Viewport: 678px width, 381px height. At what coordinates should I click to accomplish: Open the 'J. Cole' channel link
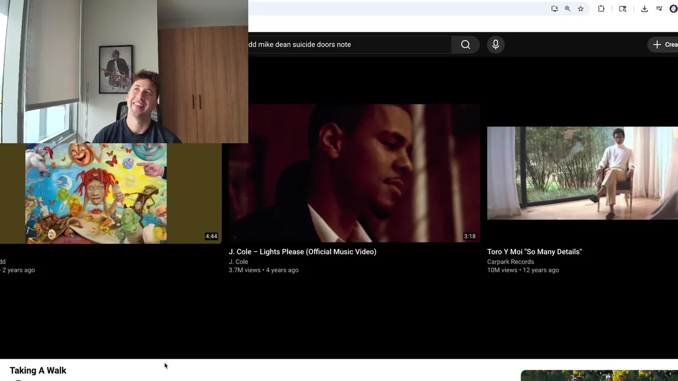point(238,262)
